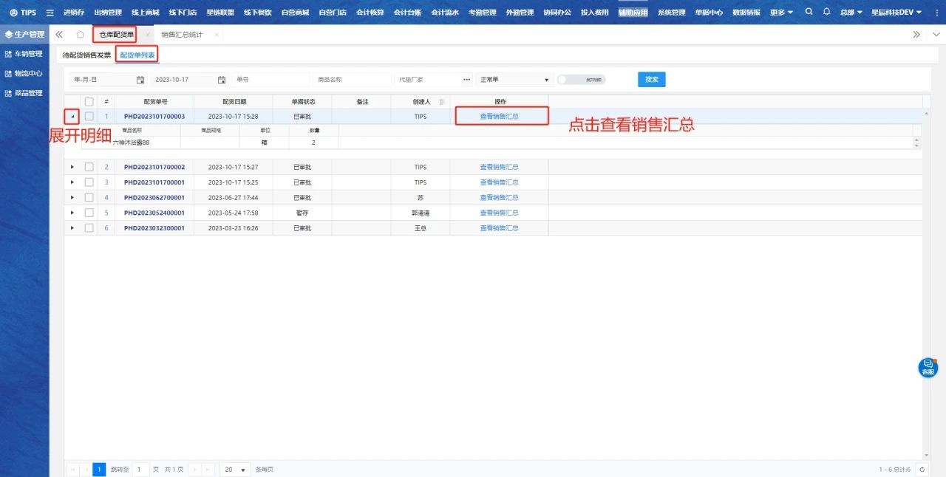Viewport: 946px width, 477px height.
Task: Open the 20 per page dropdown
Action: click(x=236, y=470)
